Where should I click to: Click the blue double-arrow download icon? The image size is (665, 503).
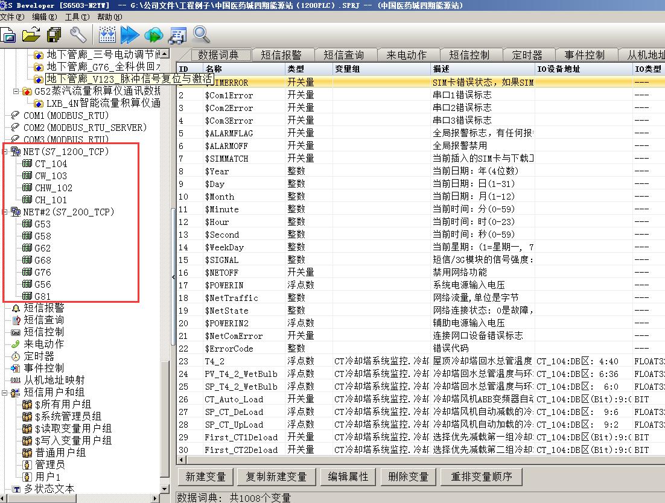point(130,35)
